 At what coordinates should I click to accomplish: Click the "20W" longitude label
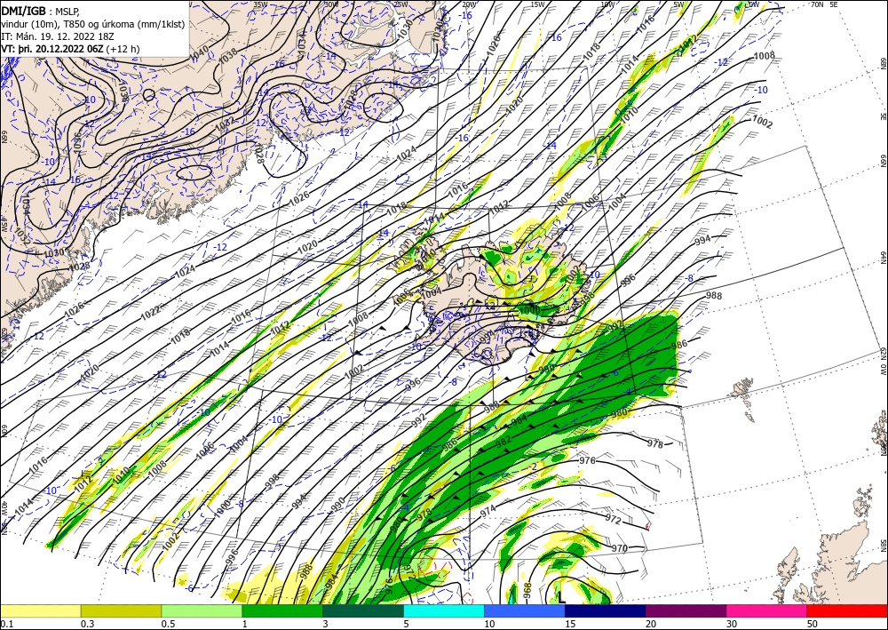click(468, 4)
